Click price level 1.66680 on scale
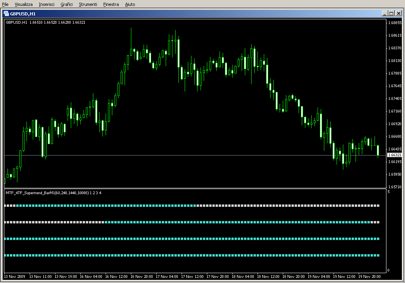The height and width of the screenshot is (283, 405). coord(395,136)
